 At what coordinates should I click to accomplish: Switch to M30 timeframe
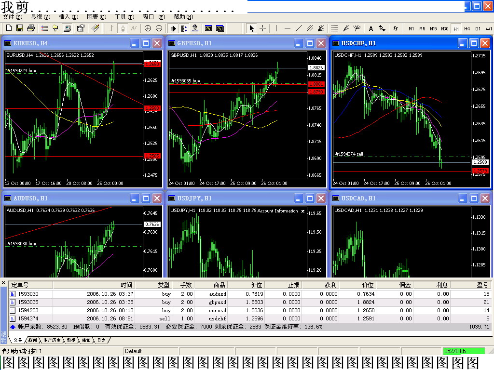pyautogui.click(x=444, y=28)
